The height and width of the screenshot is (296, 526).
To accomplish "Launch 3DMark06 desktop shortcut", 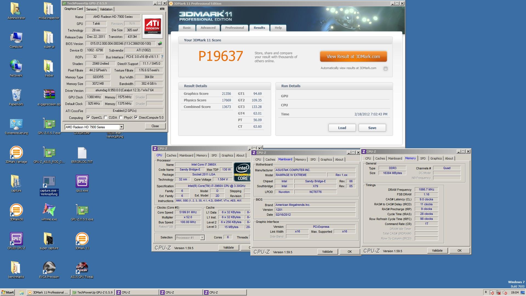I will (x=16, y=212).
